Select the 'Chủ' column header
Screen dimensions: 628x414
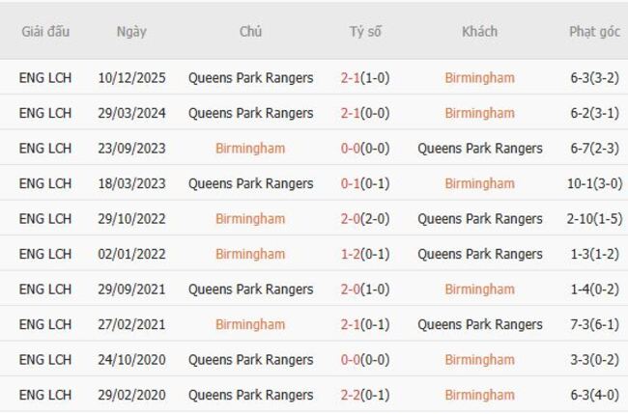[x=250, y=31]
